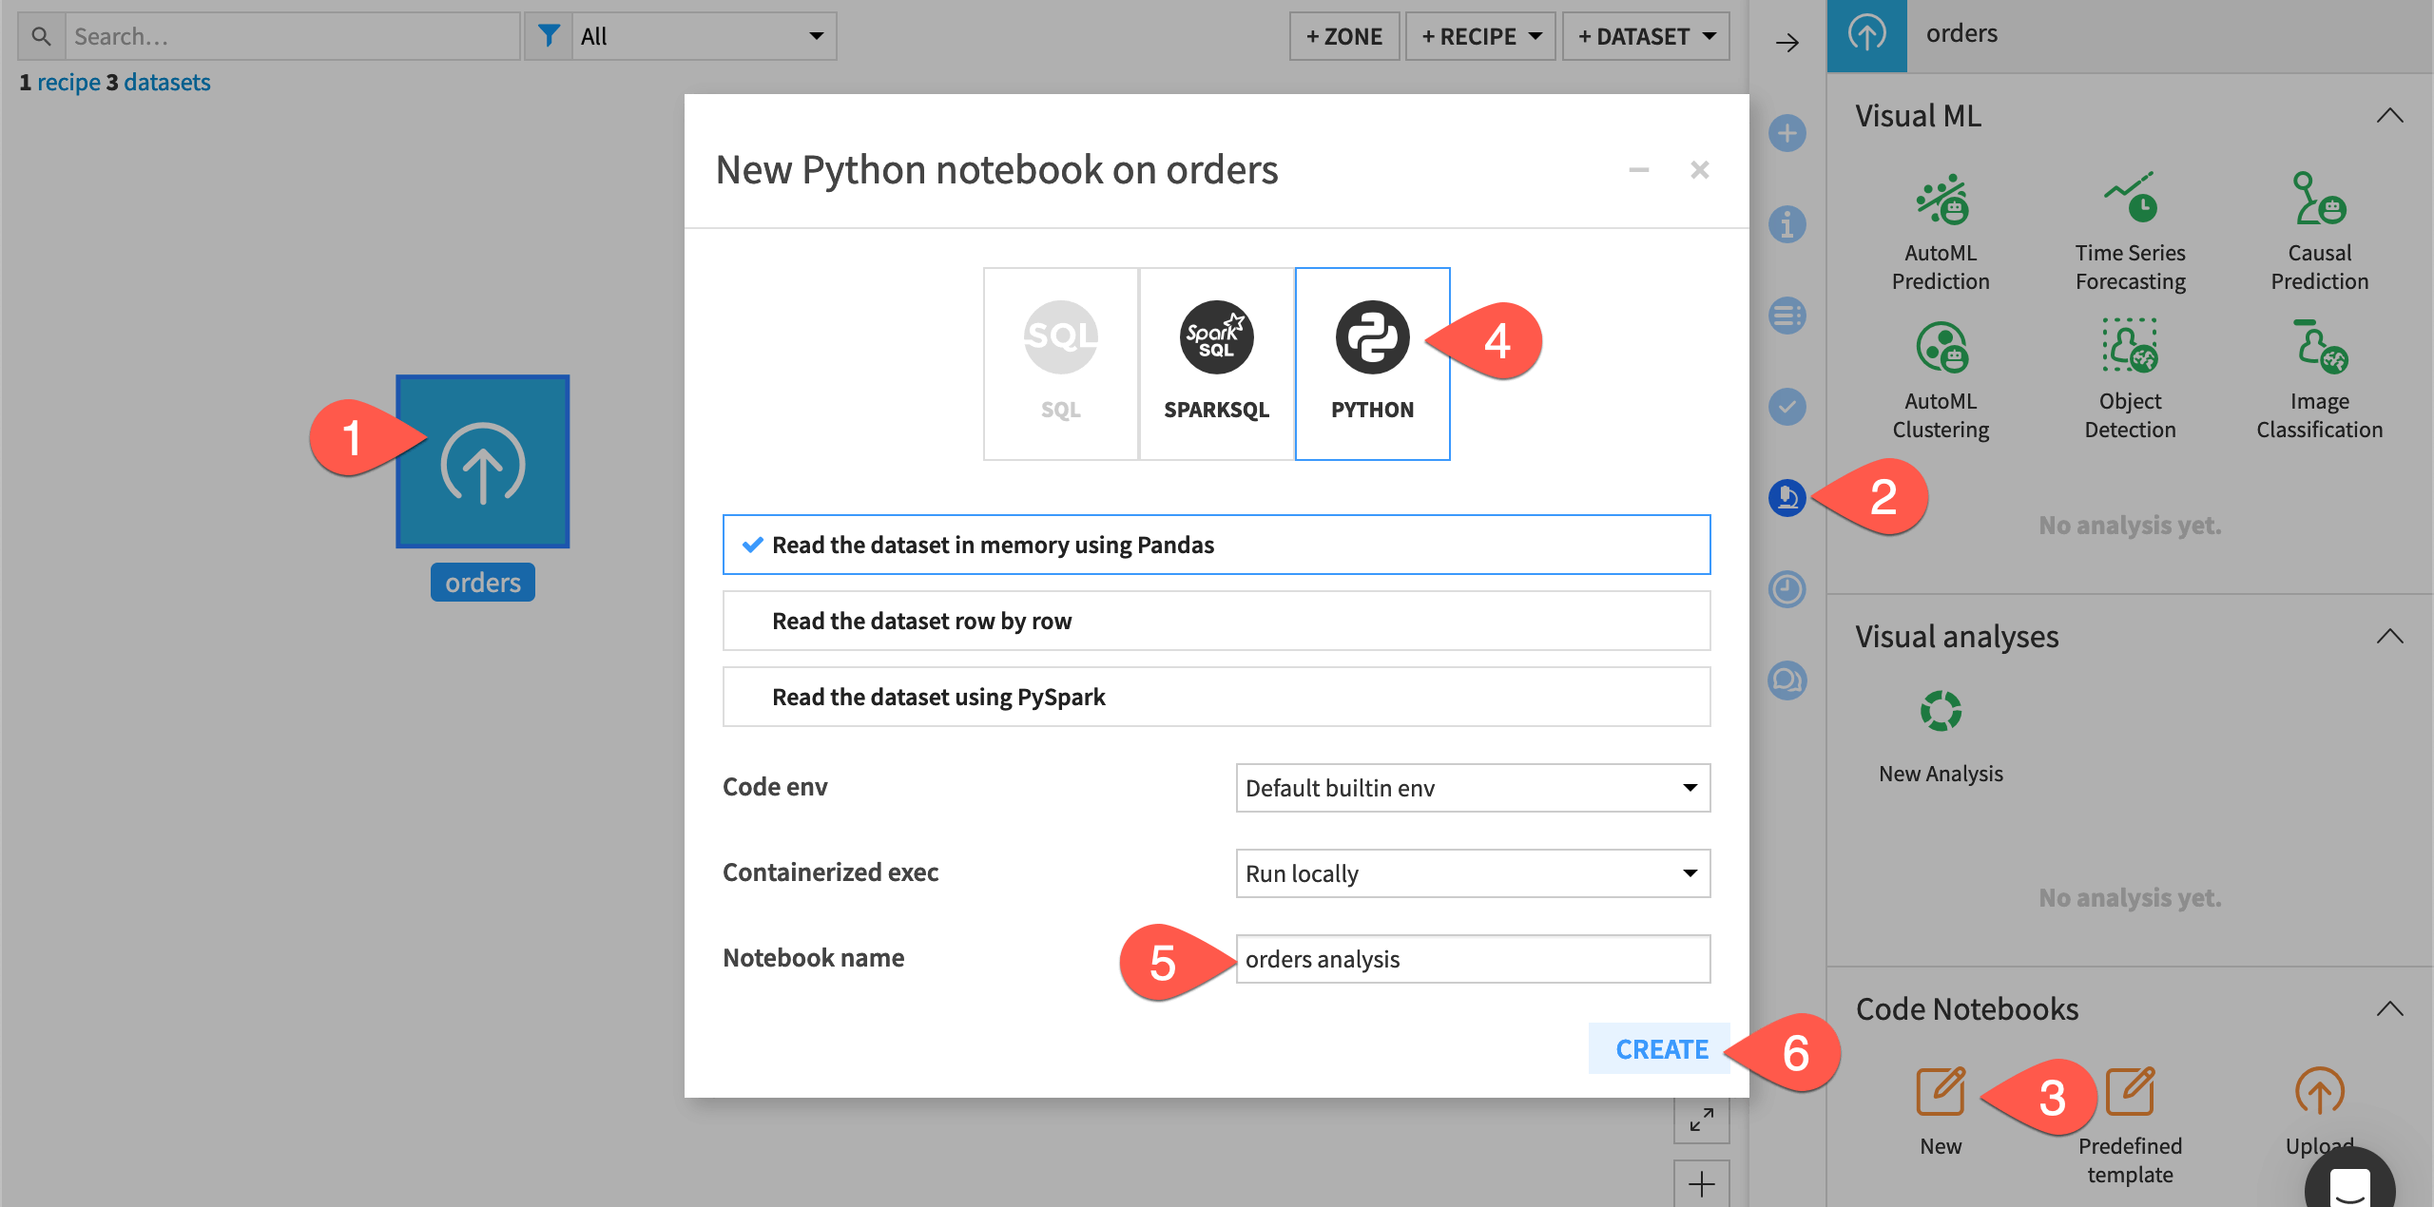
Task: Open the schema list panel icon
Action: pyautogui.click(x=1787, y=316)
